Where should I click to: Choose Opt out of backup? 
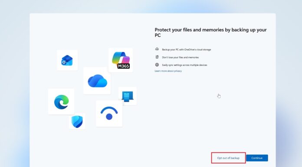(228, 158)
